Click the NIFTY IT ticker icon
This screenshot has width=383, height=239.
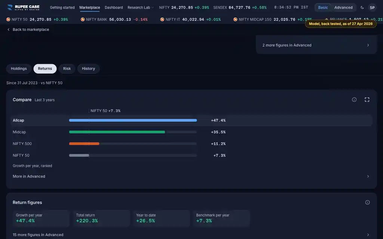162,19
